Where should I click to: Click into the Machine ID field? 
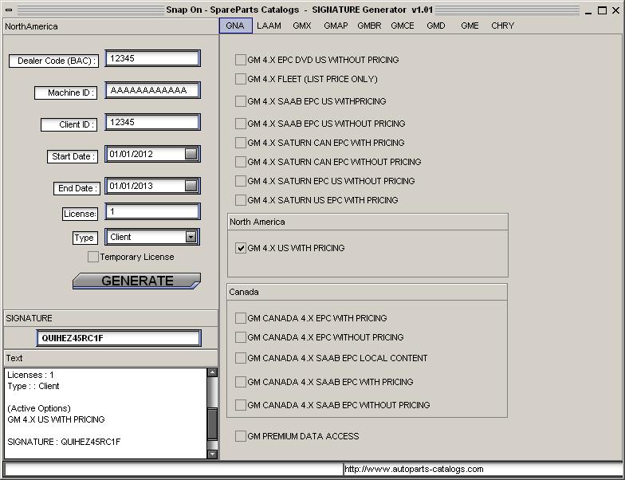pos(152,90)
